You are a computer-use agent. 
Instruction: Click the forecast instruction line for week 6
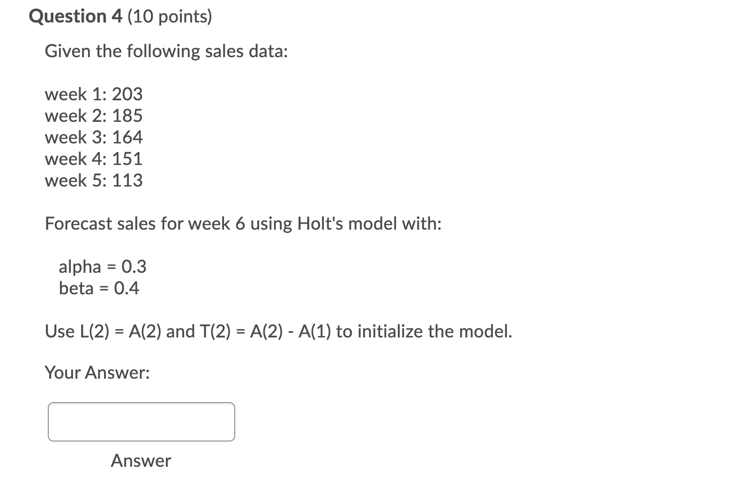242,224
